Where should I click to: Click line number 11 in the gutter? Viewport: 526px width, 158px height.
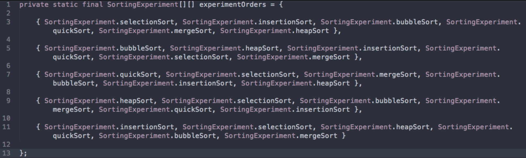point(6,127)
